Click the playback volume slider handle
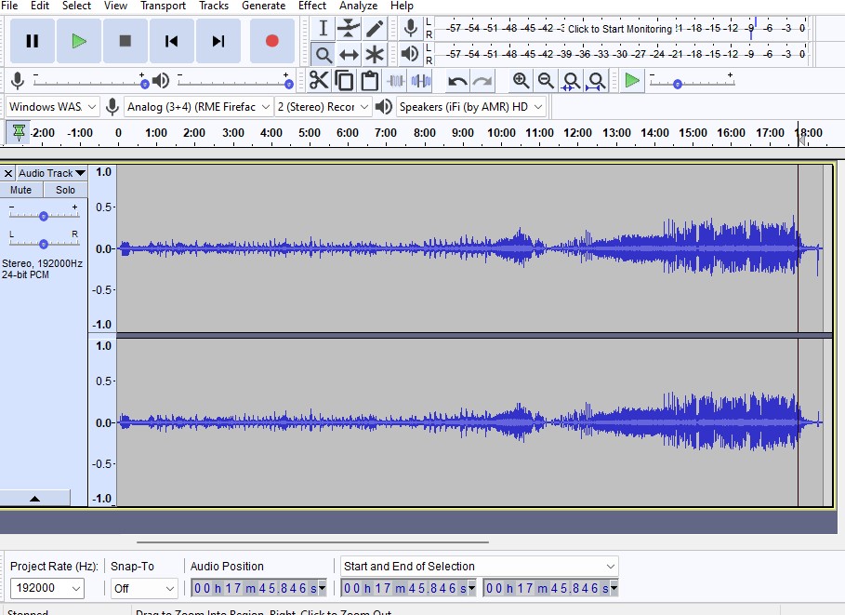845x615 pixels. click(289, 84)
